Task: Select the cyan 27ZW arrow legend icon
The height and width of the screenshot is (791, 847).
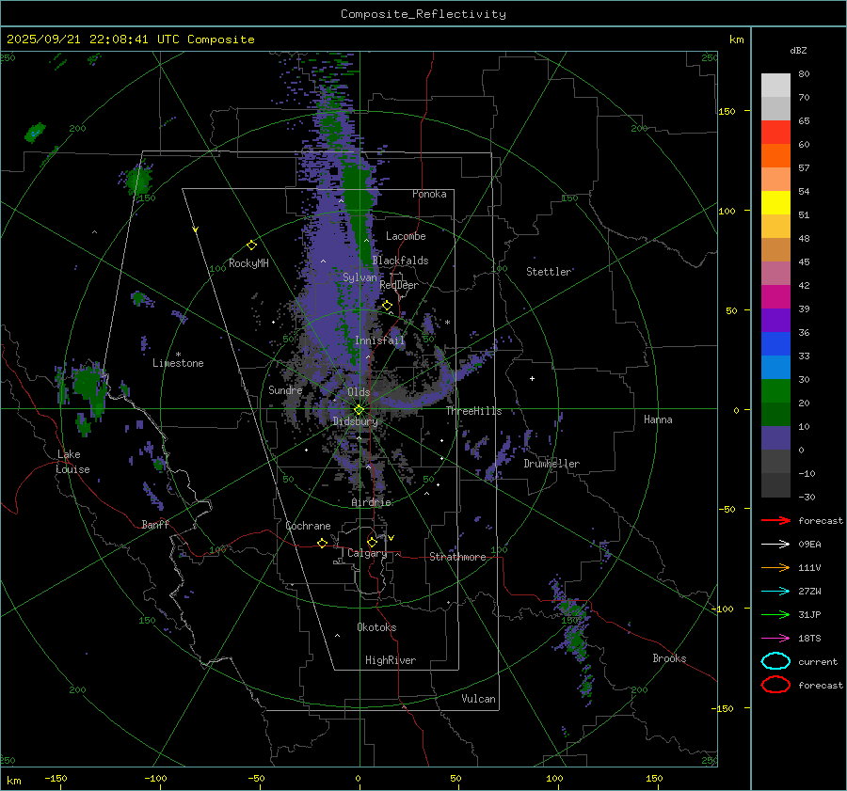Action: 775,591
